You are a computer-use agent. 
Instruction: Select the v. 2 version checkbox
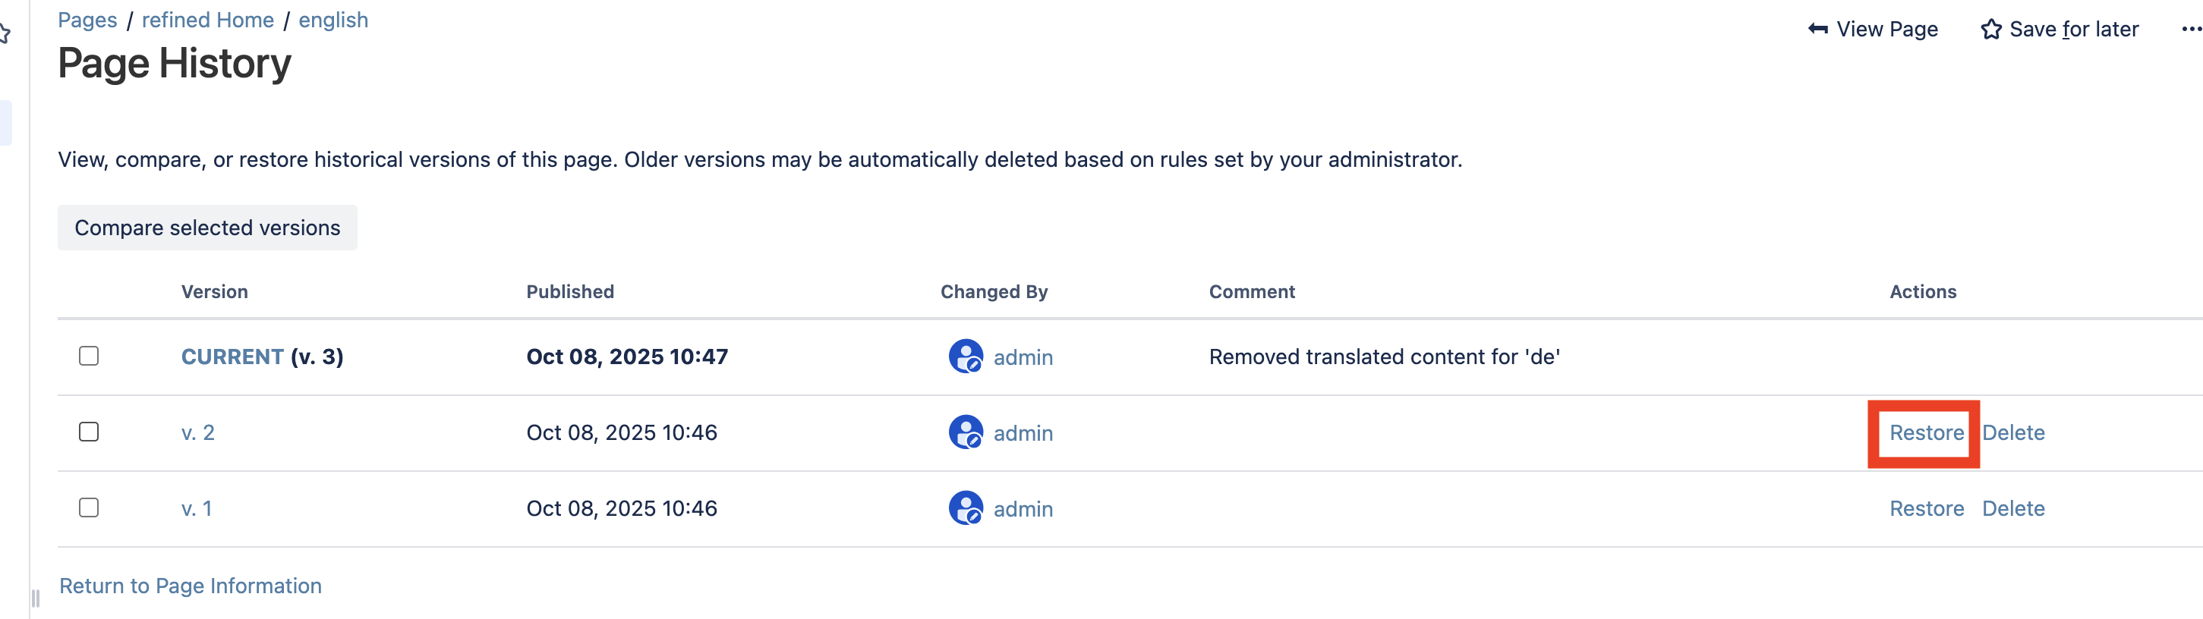point(89,432)
